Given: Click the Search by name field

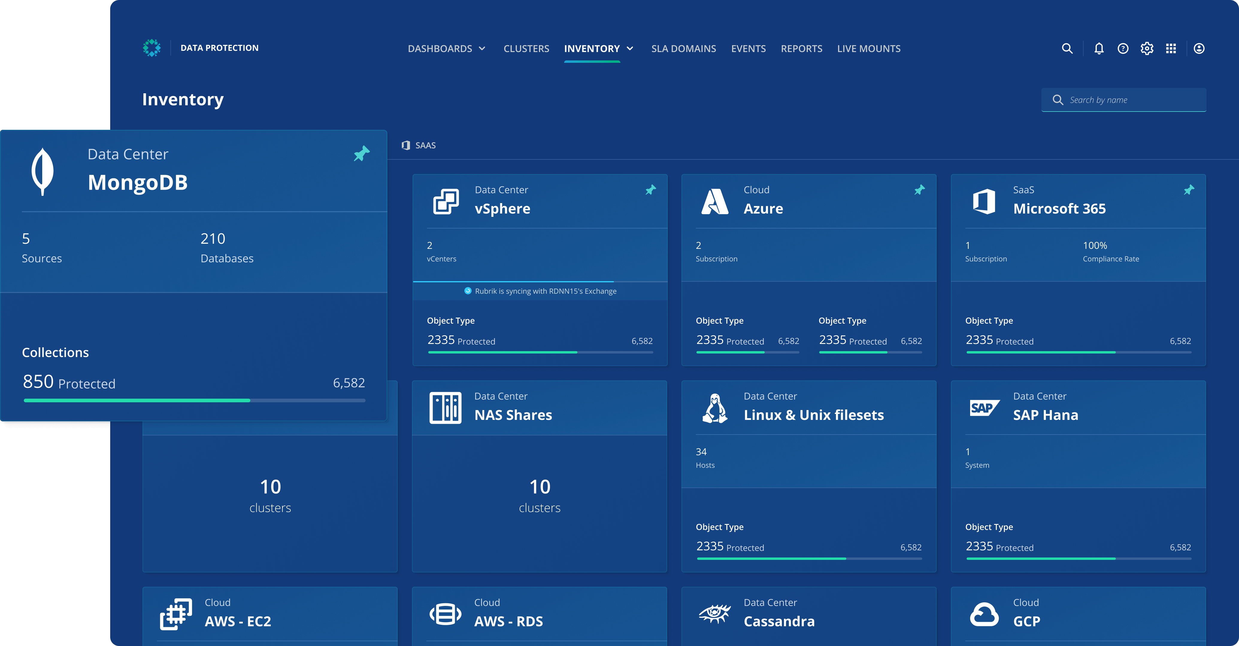Looking at the screenshot, I should pyautogui.click(x=1123, y=100).
